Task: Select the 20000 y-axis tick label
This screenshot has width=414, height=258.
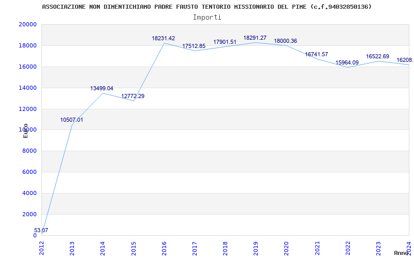Action: point(27,24)
